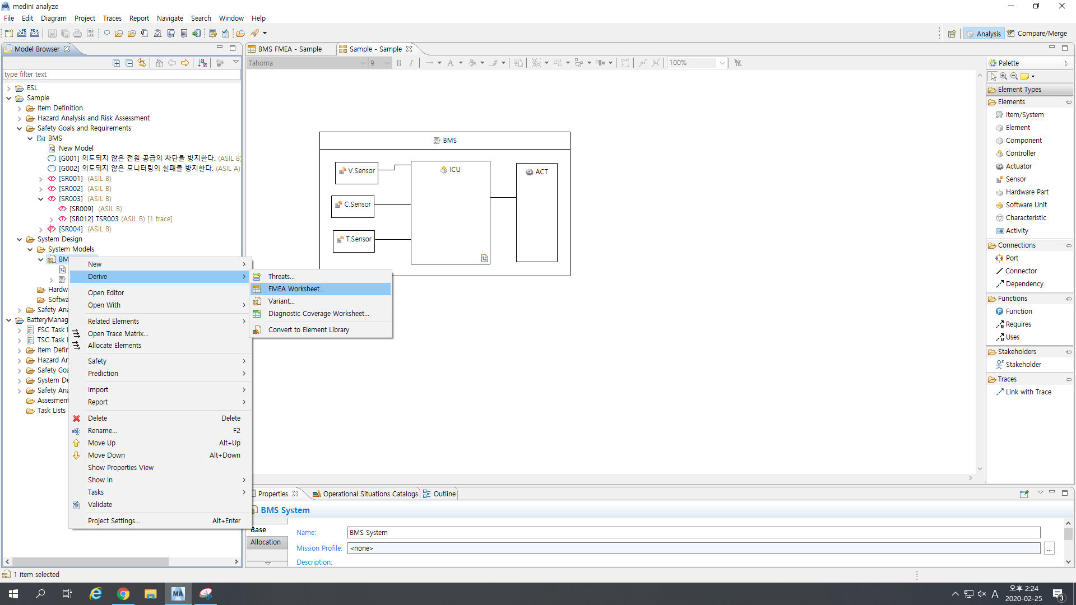Screen dimensions: 1076x605
Task: Pick the Sensor element from Palette
Action: coord(1015,179)
